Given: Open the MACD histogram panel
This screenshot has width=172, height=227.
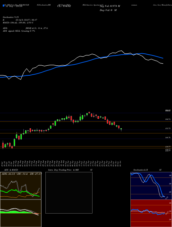Looking at the screenshot, I should tap(21, 213).
